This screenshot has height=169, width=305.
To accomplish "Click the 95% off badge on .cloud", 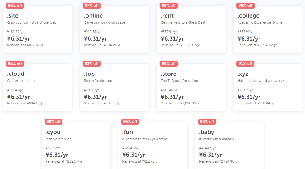I will (x=15, y=64).
